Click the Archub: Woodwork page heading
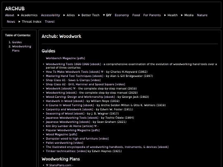The height and width of the screenshot is (167, 223). 62,36
